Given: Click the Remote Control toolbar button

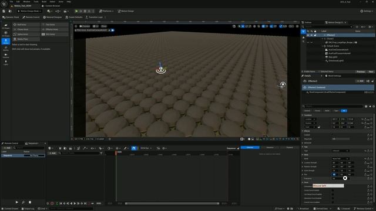Looking at the screenshot, I should pyautogui.click(x=31, y=17).
